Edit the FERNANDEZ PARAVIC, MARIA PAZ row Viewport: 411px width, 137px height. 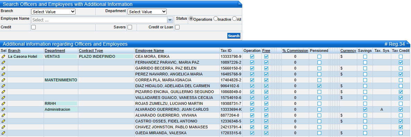click(x=3, y=62)
